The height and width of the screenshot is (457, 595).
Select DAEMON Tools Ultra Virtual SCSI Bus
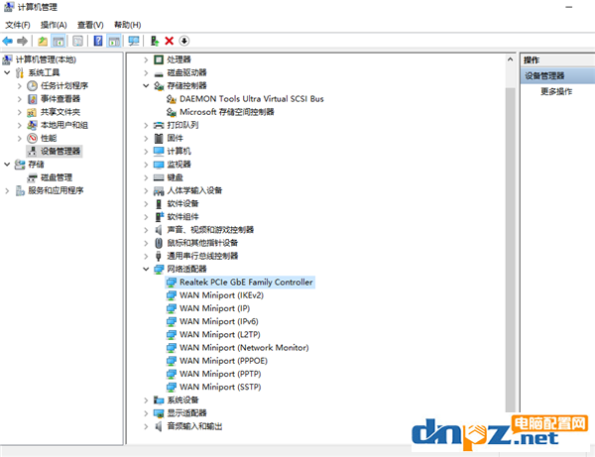[252, 99]
